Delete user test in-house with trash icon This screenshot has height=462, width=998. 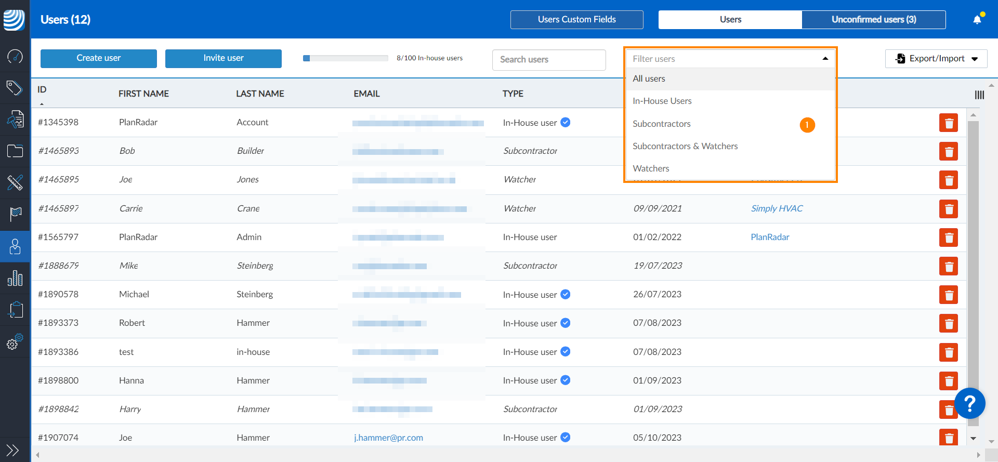click(x=949, y=352)
